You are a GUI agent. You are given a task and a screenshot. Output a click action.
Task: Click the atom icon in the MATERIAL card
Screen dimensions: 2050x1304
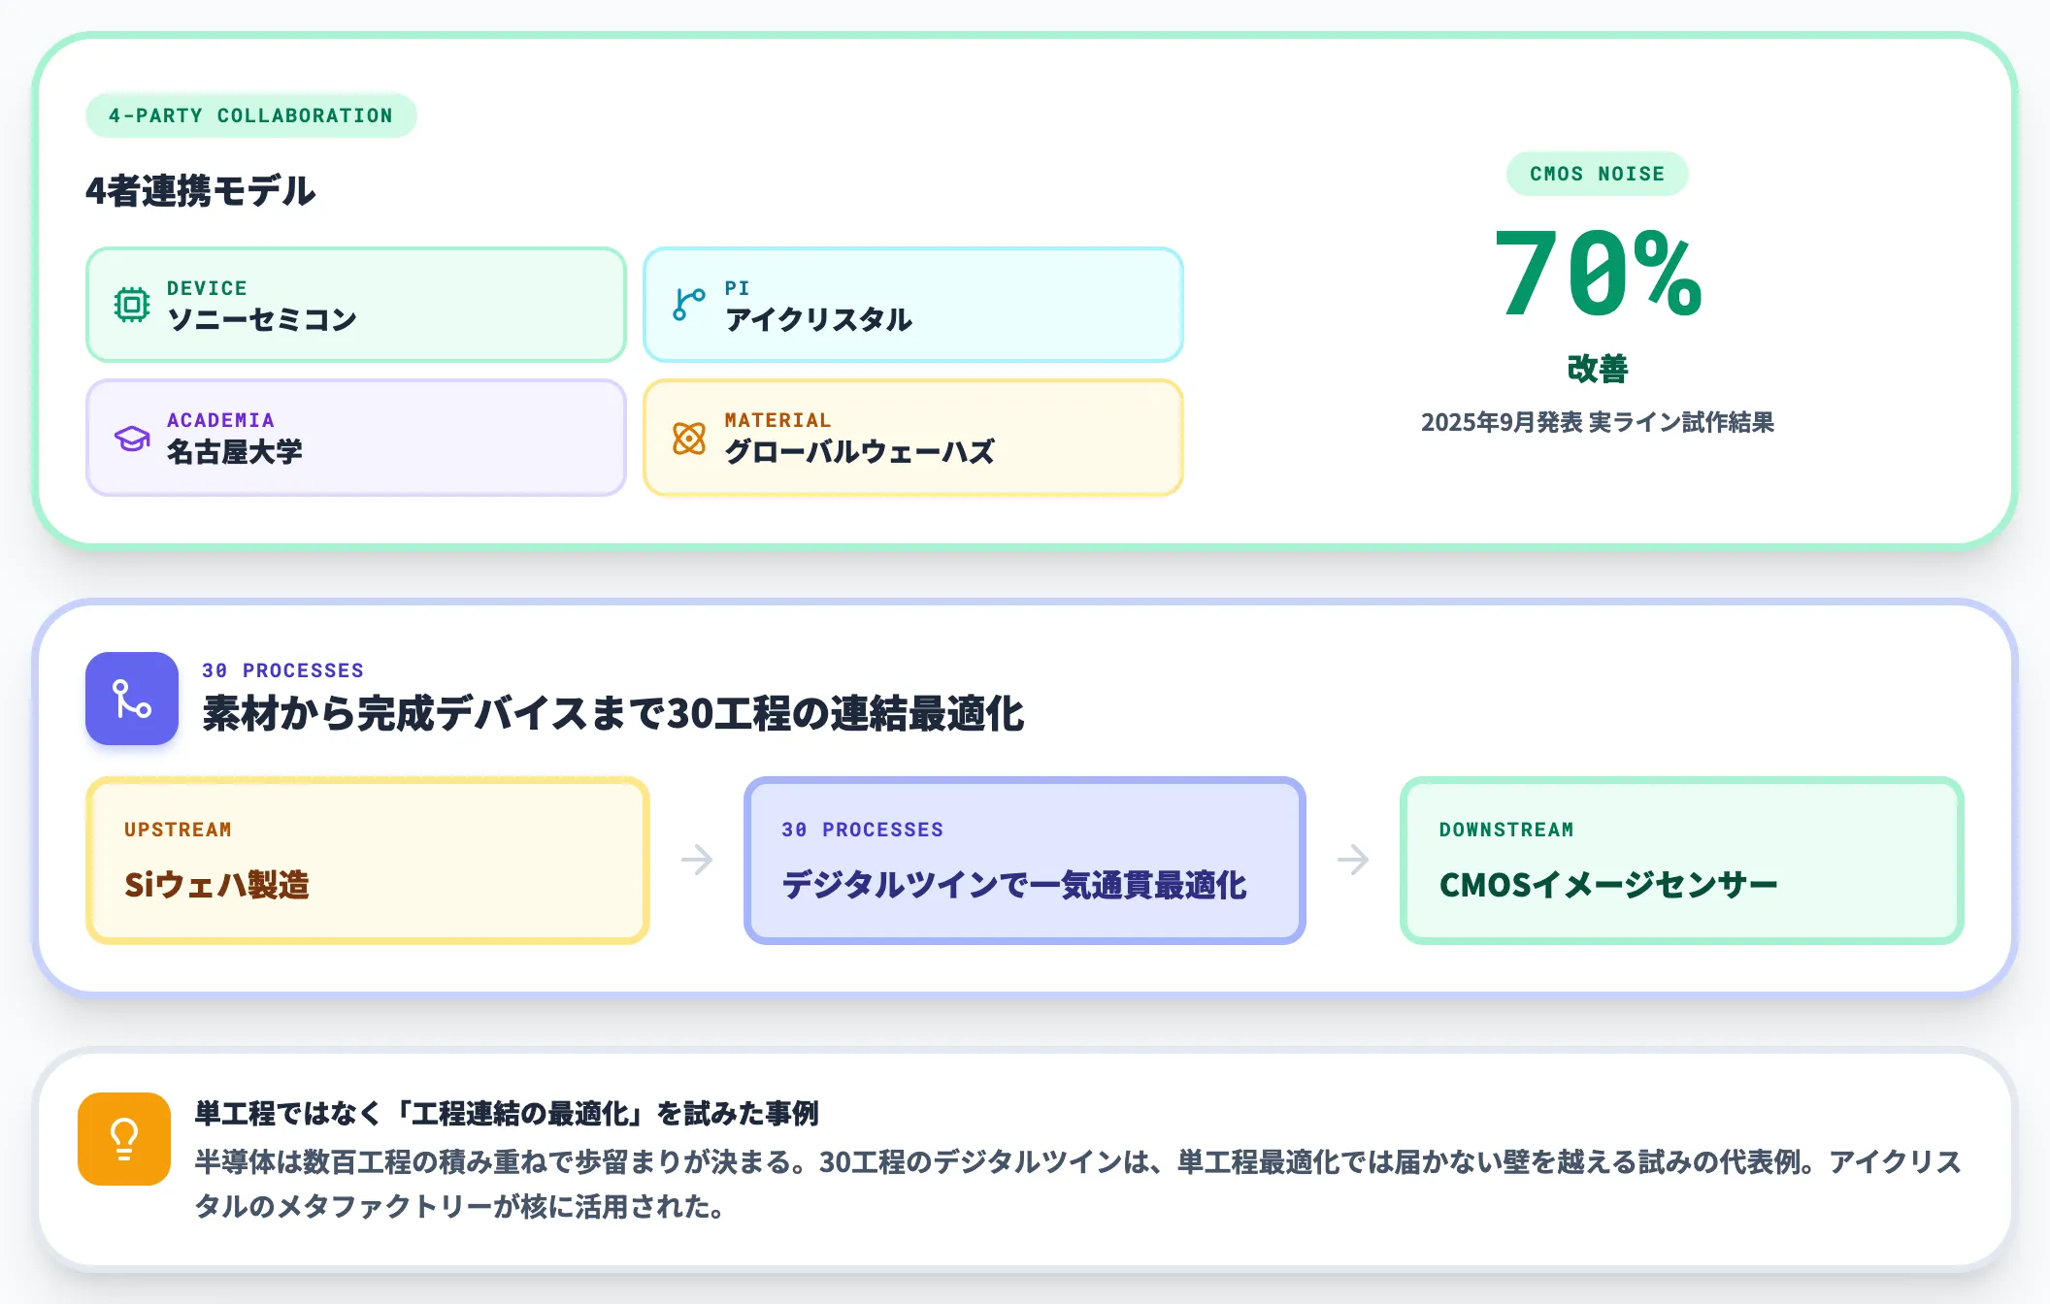(x=689, y=438)
